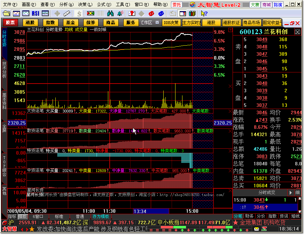Screen dimensions: 305x235
Task: Open the candlestick chart toolbar icon
Action: coord(26,14)
